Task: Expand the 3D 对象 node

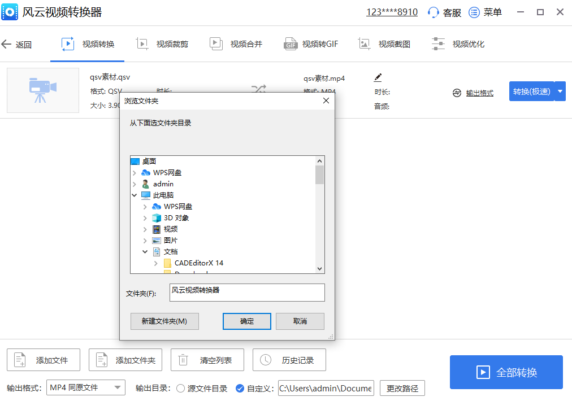Action: 145,218
